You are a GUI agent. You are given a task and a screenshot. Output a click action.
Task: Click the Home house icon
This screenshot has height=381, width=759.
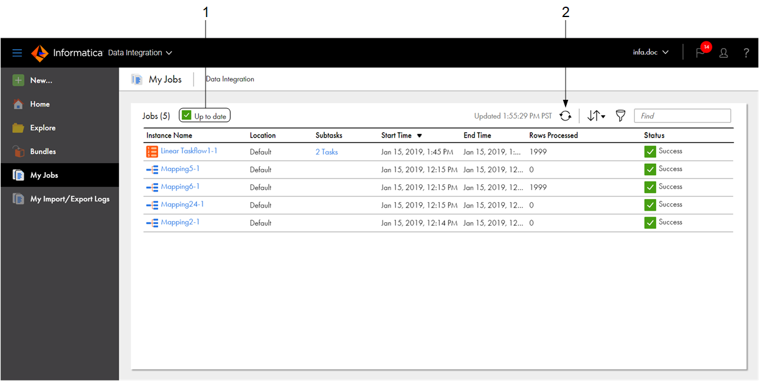pyautogui.click(x=18, y=104)
